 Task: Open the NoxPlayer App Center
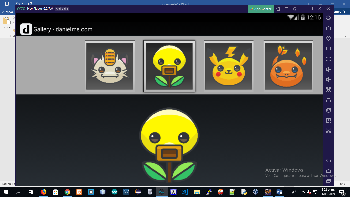(x=261, y=9)
